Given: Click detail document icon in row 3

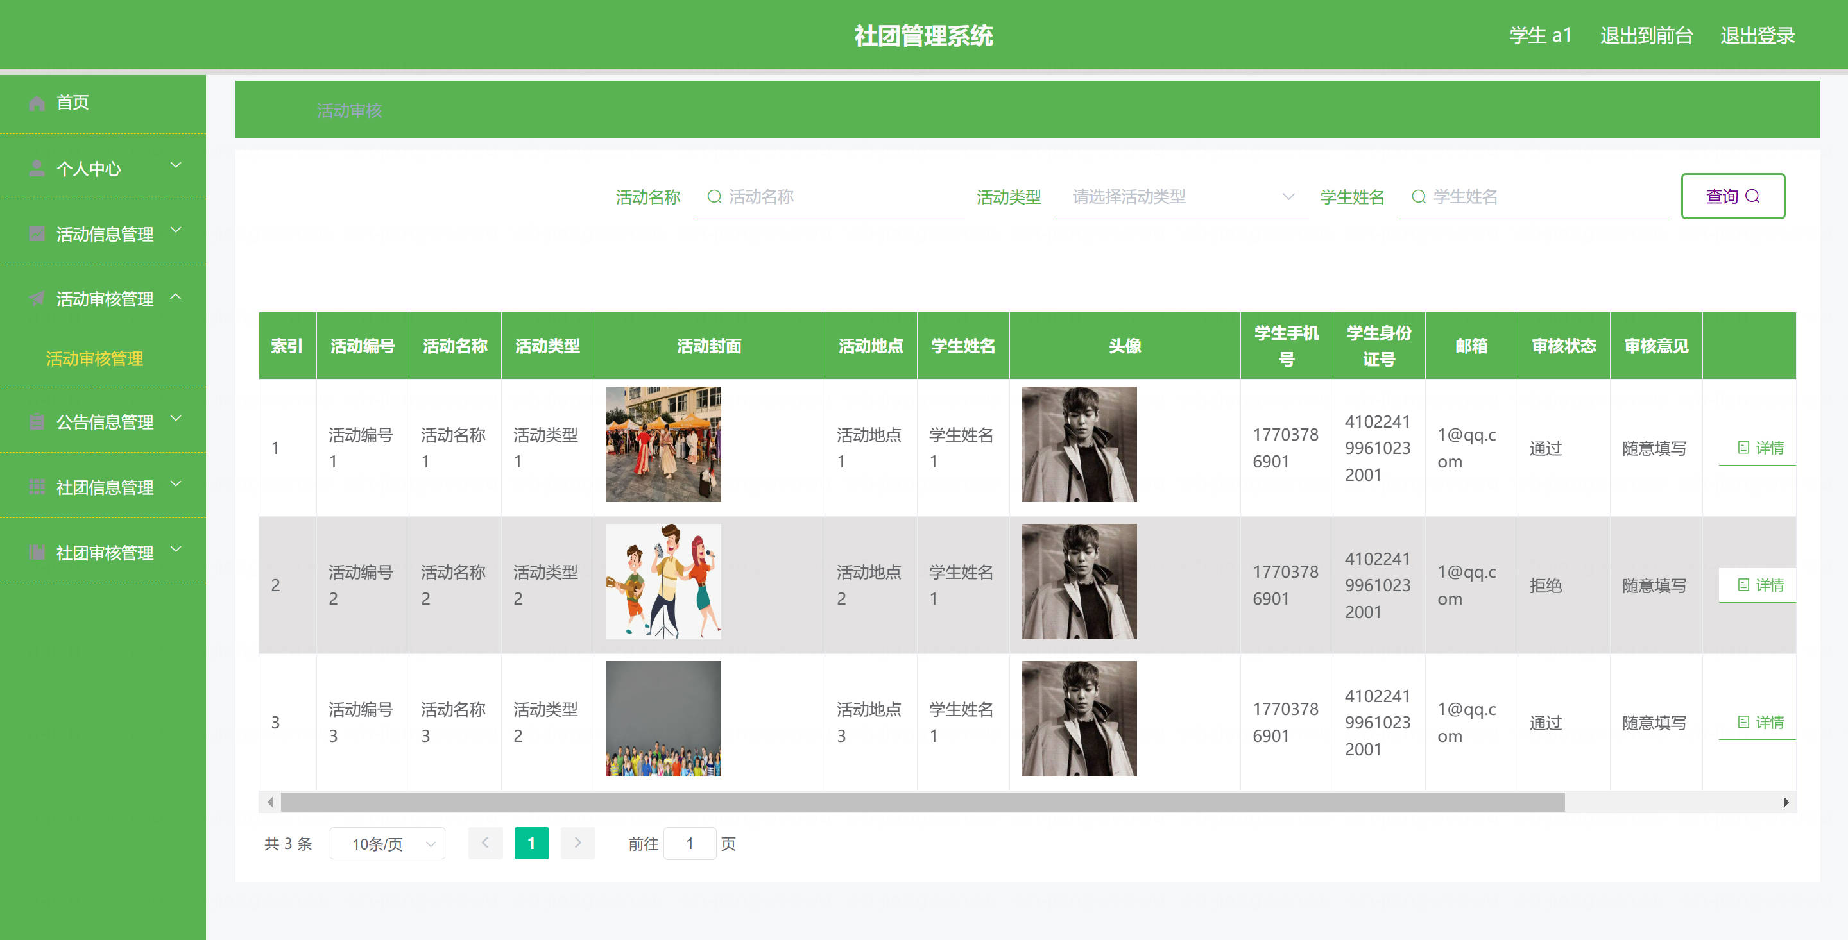Looking at the screenshot, I should coord(1743,722).
